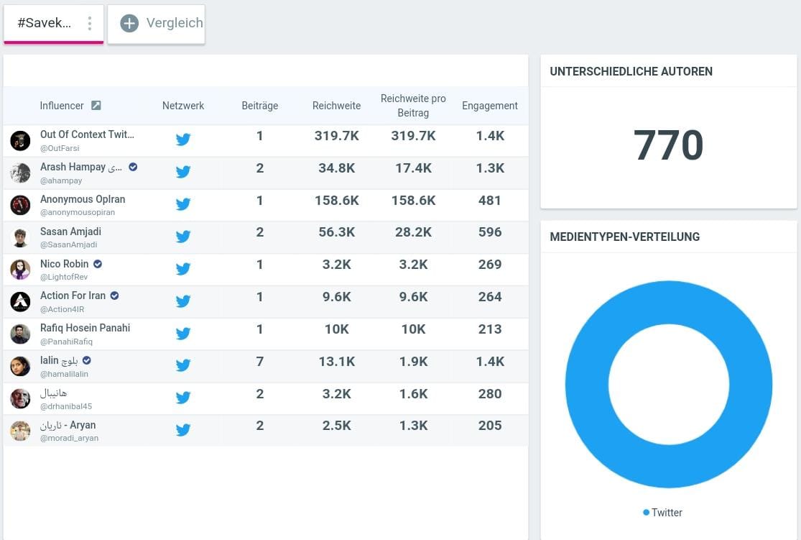801x540 pixels.
Task: Click the plus icon beside Vergleich
Action: [129, 23]
